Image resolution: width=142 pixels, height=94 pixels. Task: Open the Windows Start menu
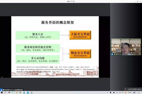click(2, 92)
